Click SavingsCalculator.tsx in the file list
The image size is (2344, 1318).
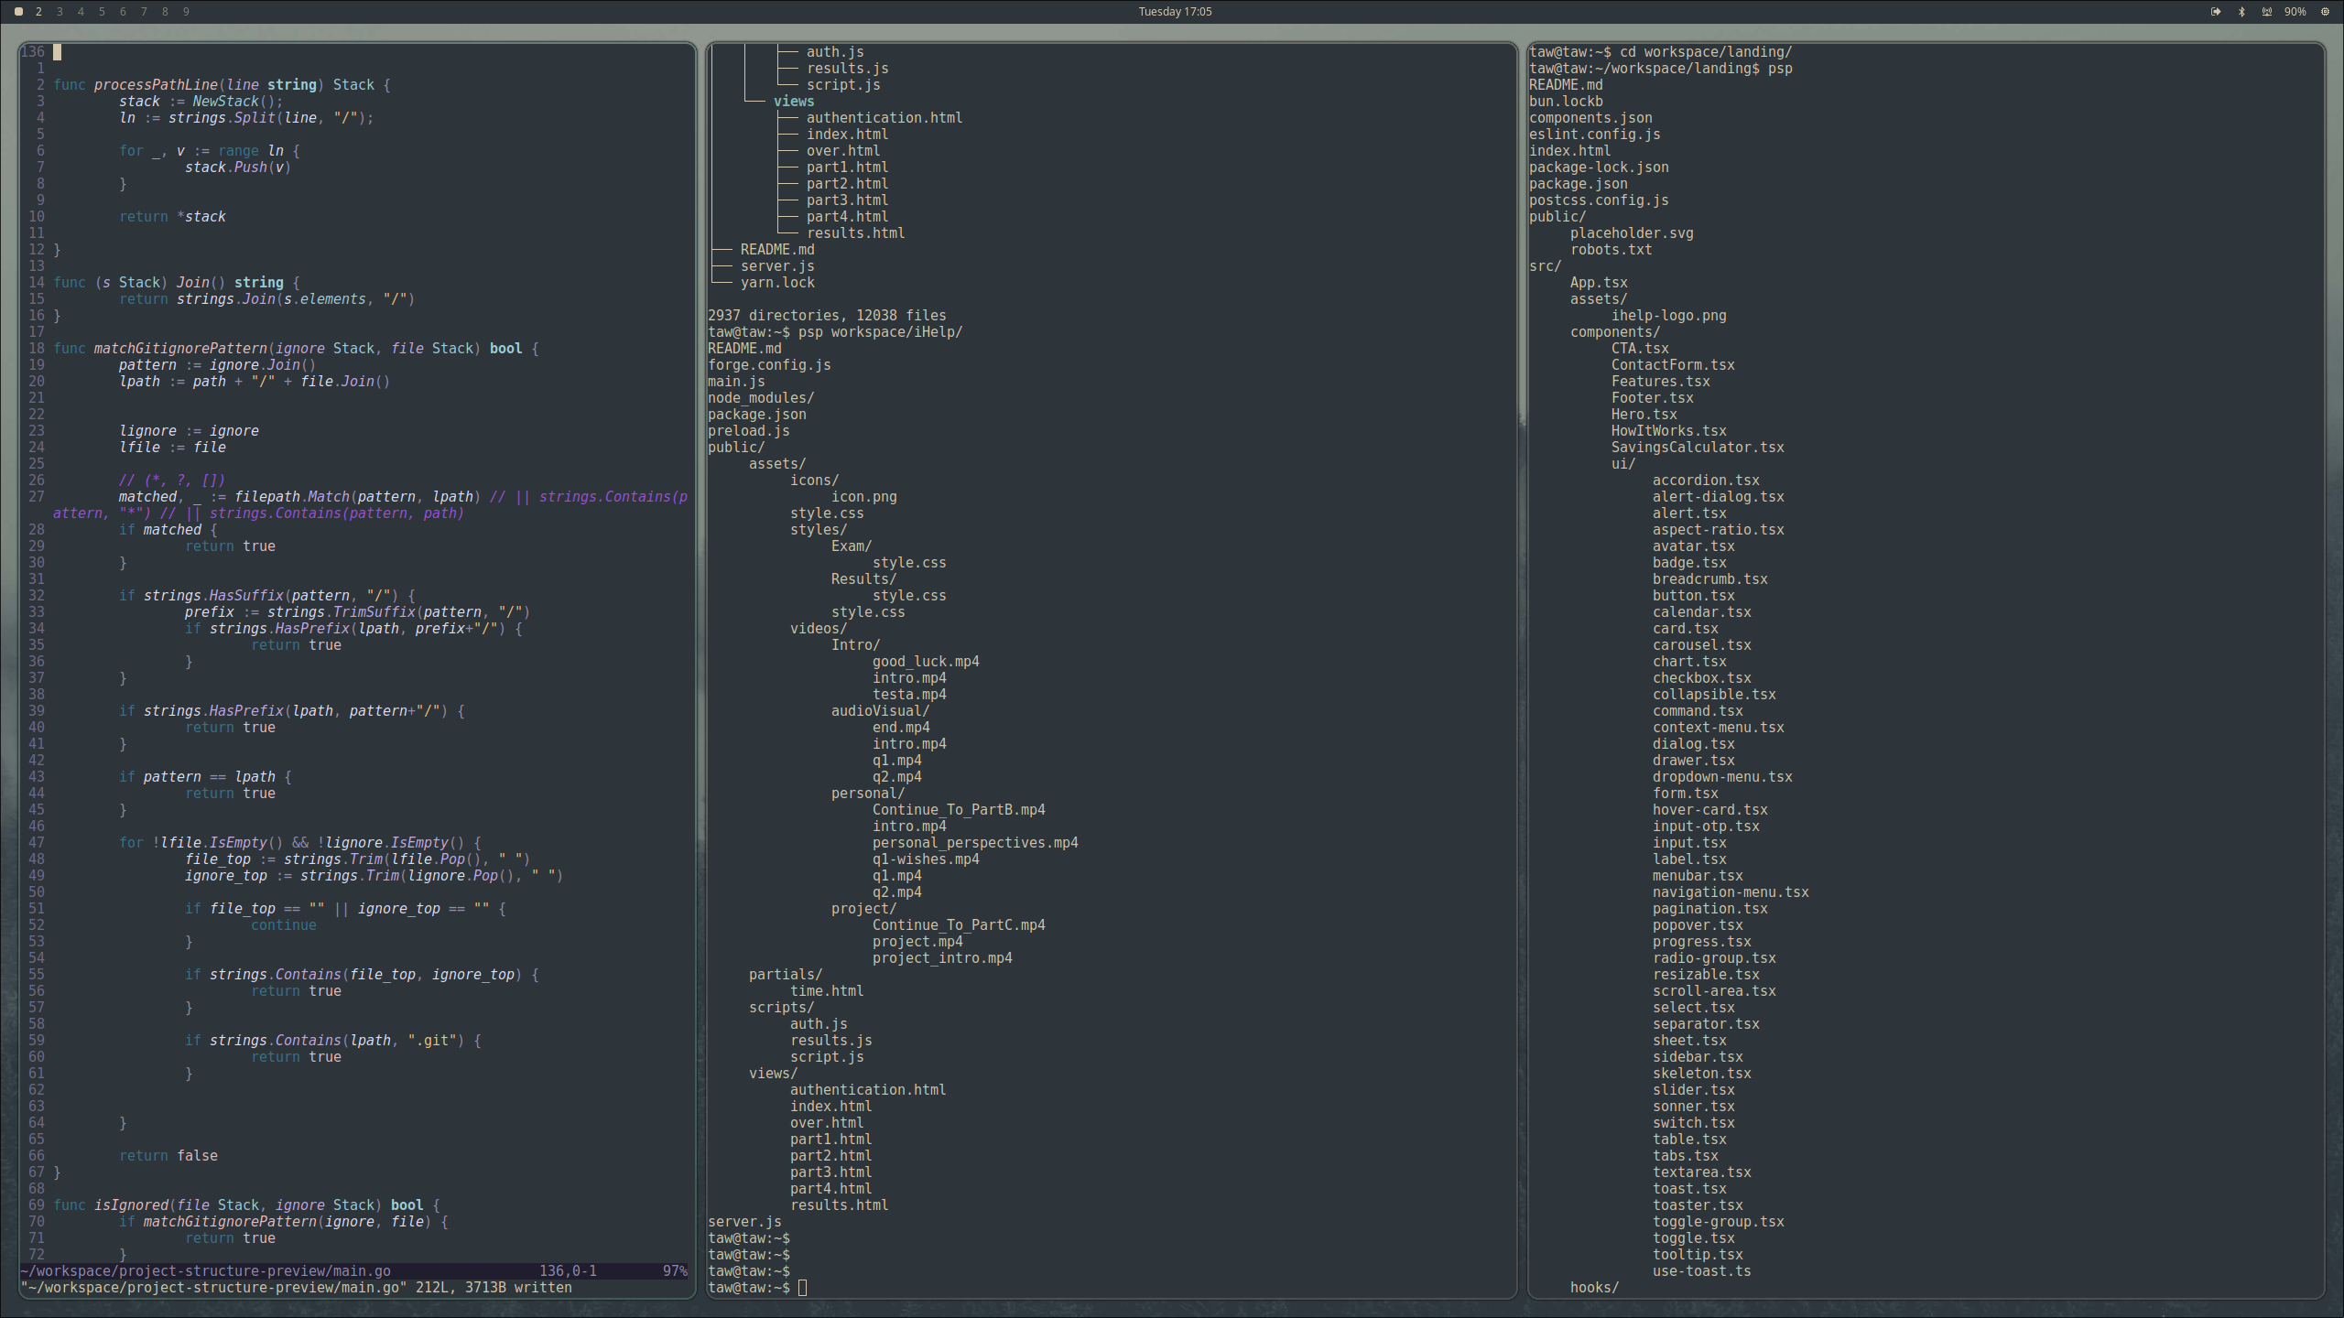1697,448
